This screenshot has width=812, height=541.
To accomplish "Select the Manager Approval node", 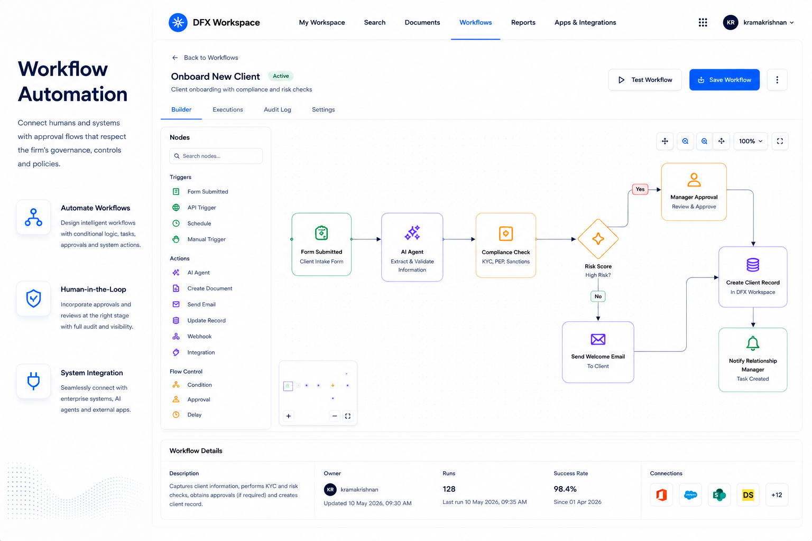I will 694,192.
